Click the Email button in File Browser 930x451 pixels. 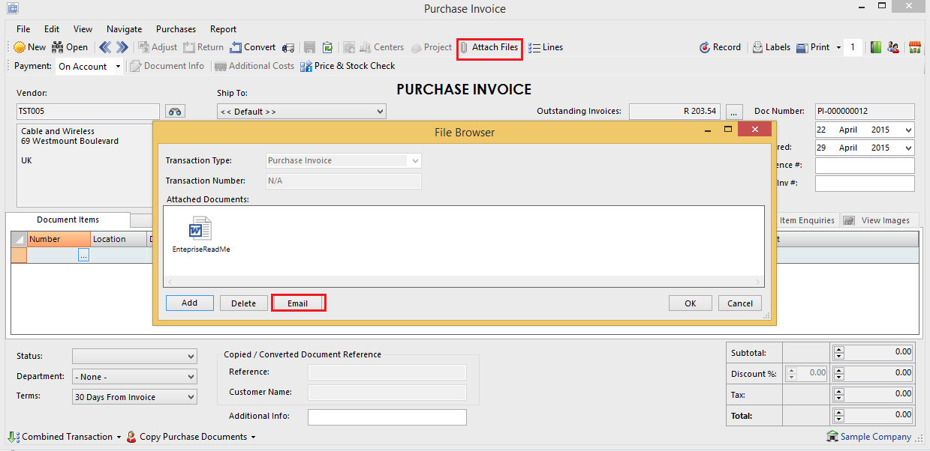pyautogui.click(x=298, y=303)
